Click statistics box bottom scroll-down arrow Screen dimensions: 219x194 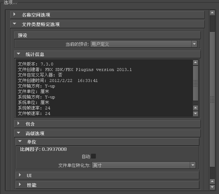tap(196, 113)
